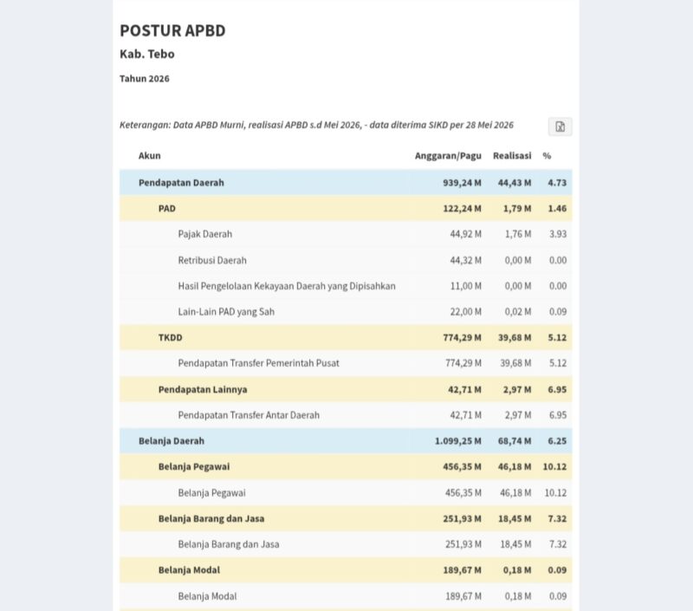Viewport: 693px width, 611px height.
Task: Click the Anggaran/Pagu column header
Action: click(x=448, y=156)
